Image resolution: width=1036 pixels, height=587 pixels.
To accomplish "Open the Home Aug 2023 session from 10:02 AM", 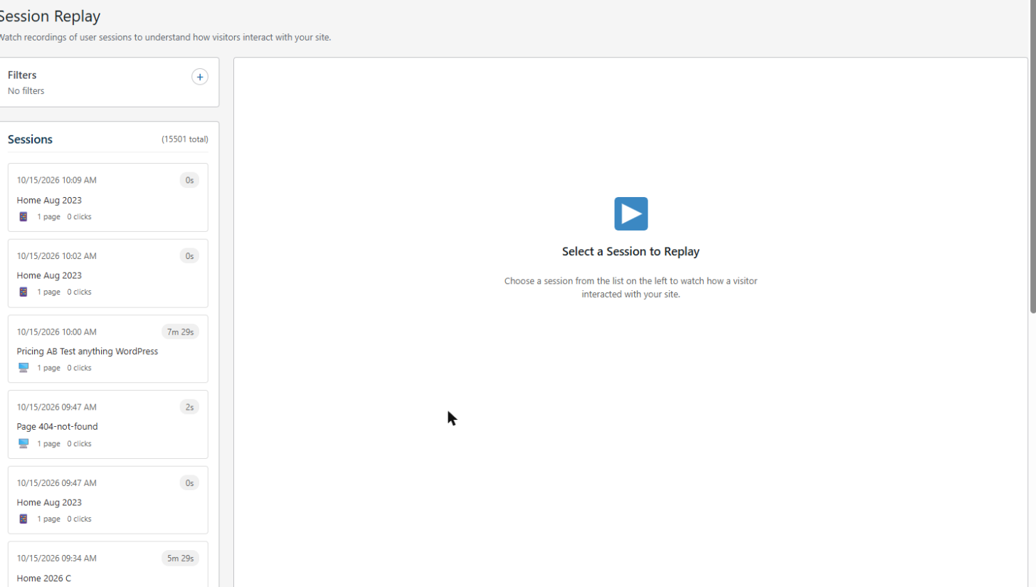I will pos(108,273).
